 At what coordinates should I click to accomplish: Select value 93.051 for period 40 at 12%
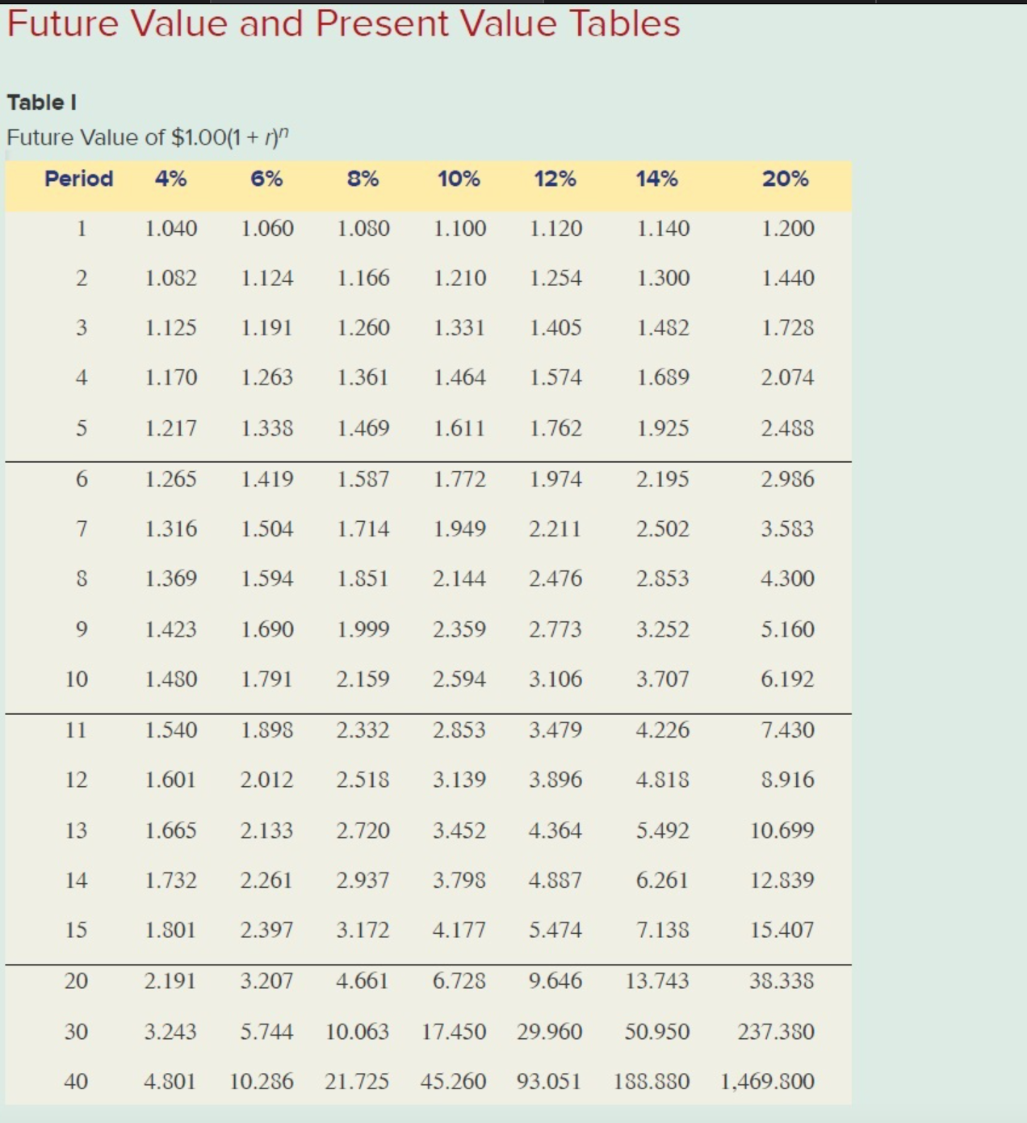click(549, 1081)
